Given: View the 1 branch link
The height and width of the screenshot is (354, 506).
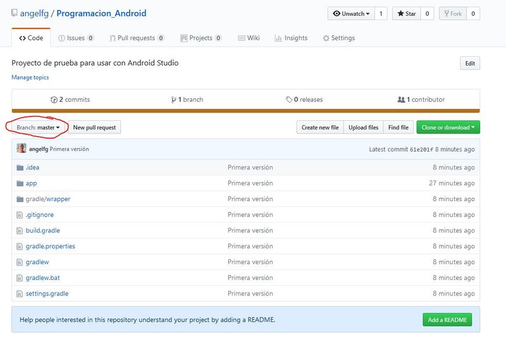Looking at the screenshot, I should pyautogui.click(x=187, y=100).
